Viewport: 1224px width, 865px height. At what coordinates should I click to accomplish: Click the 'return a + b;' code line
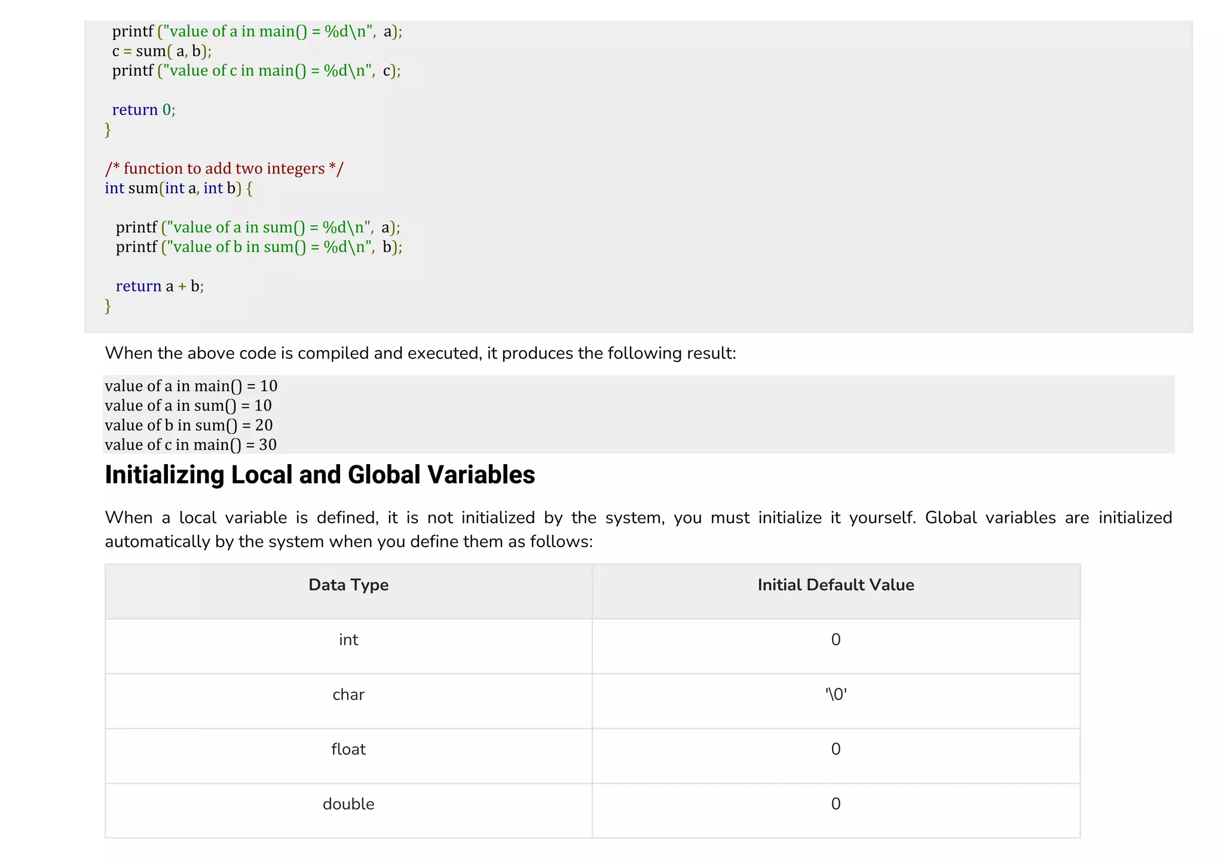tap(160, 286)
